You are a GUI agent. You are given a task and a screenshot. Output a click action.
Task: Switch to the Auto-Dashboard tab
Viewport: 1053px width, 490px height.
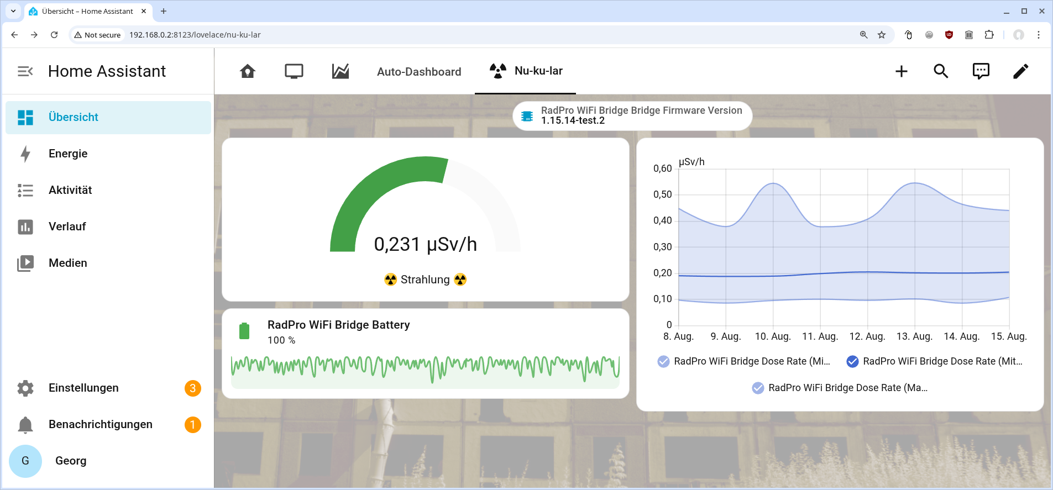(x=419, y=72)
